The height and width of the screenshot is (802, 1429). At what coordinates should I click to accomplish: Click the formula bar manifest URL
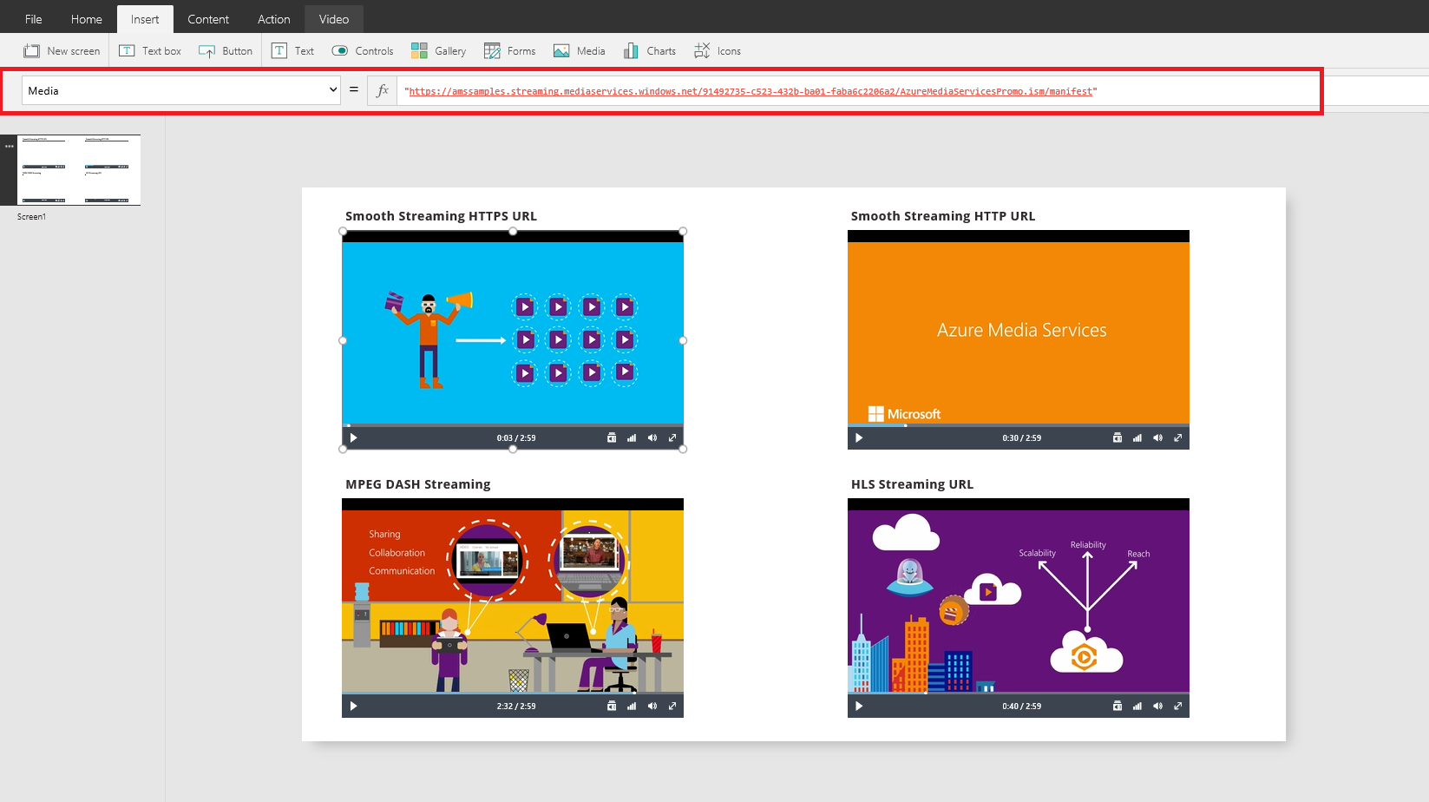751,91
